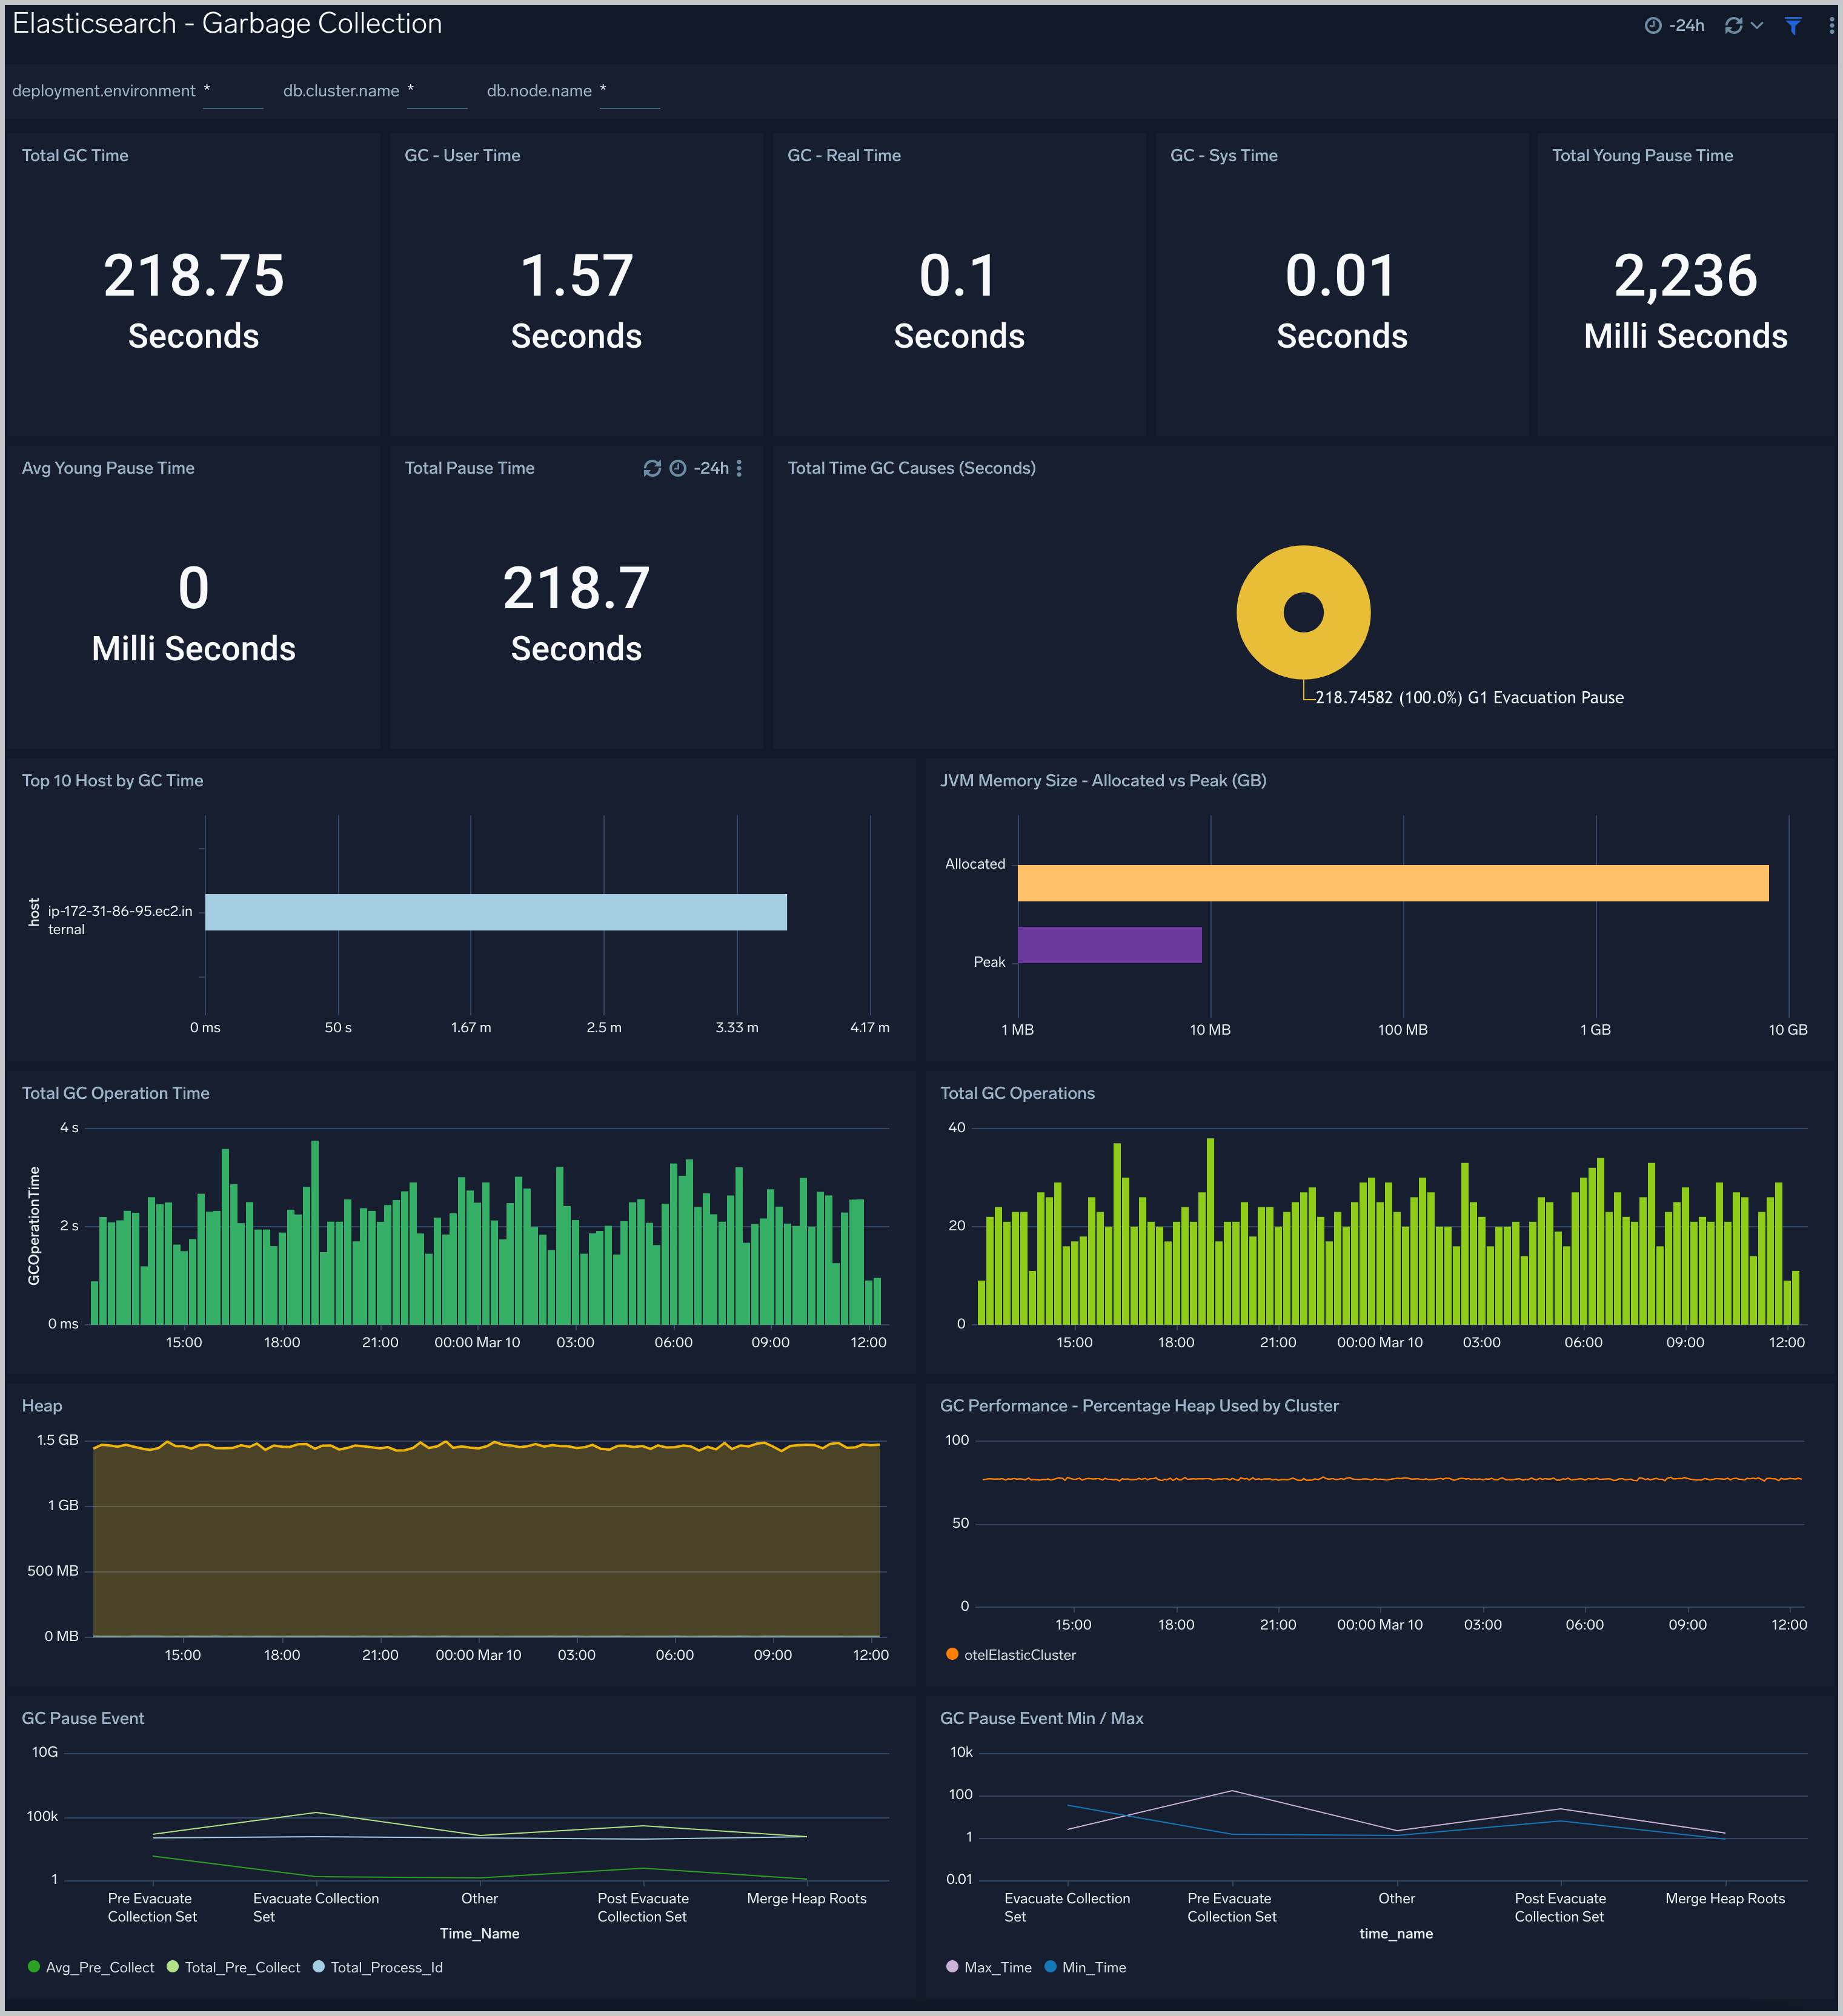Click the Time_Name axis label in GC Pause Event
The height and width of the screenshot is (2016, 1843).
[x=480, y=1934]
